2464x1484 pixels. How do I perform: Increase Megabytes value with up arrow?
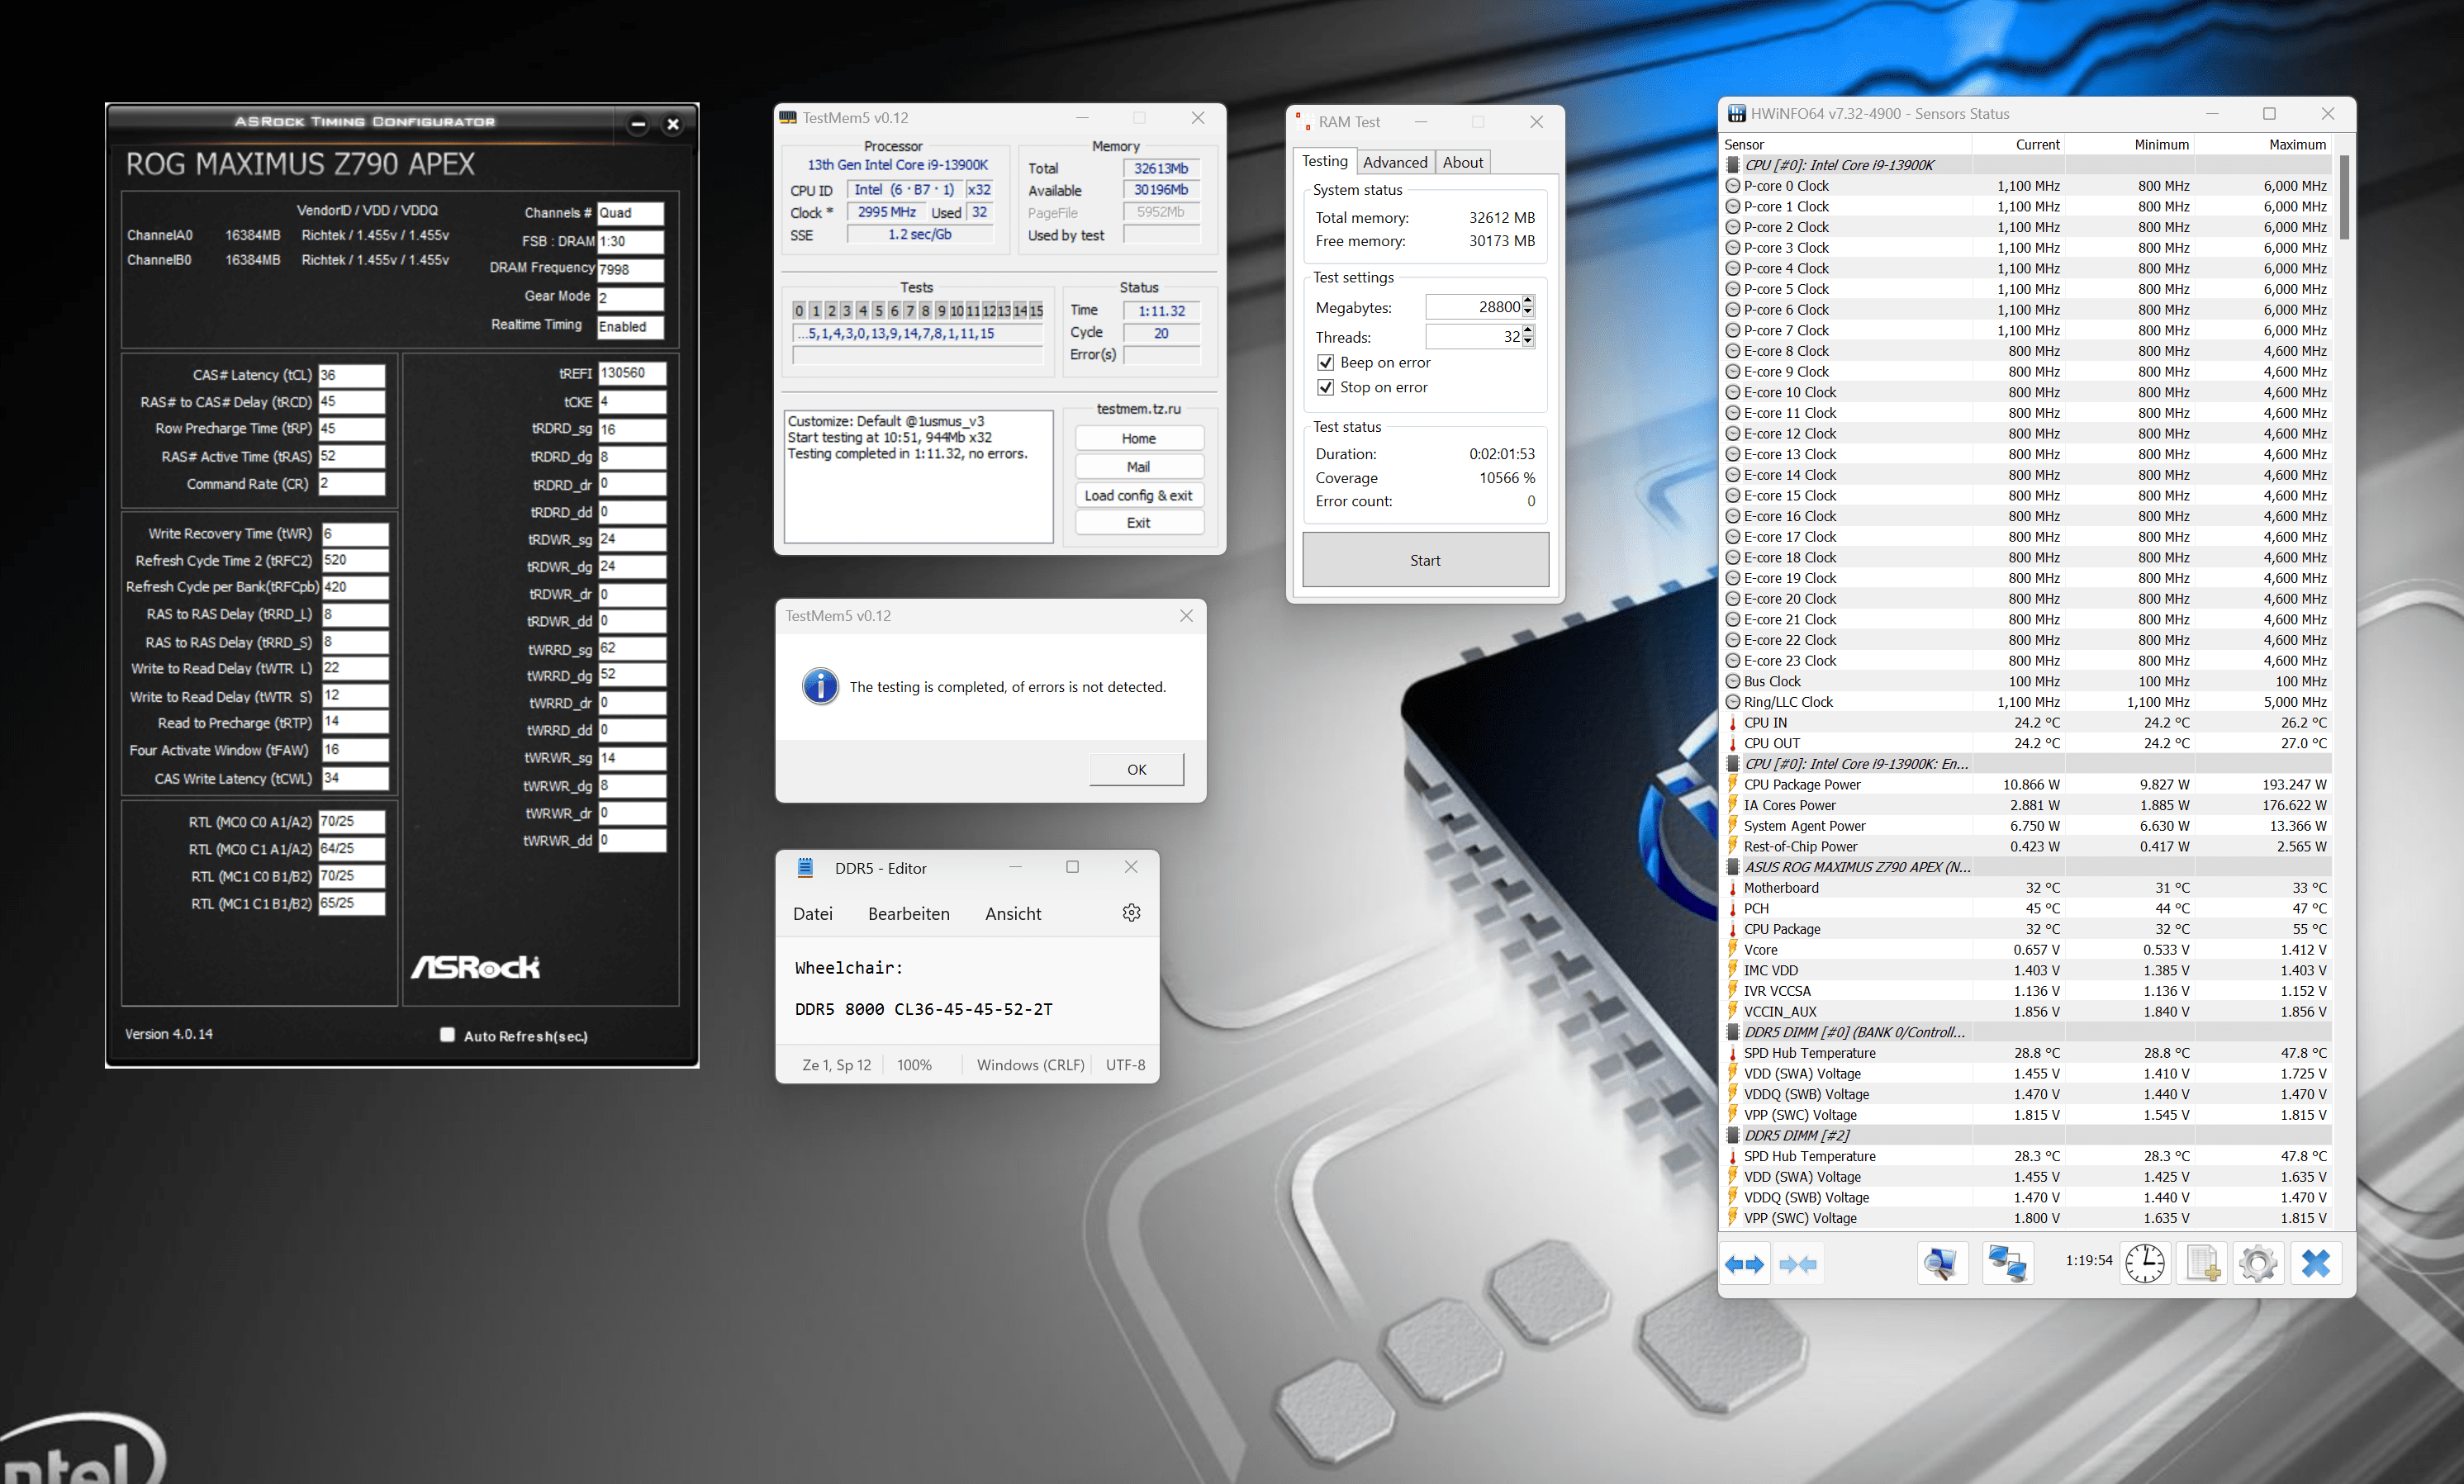tap(1528, 301)
